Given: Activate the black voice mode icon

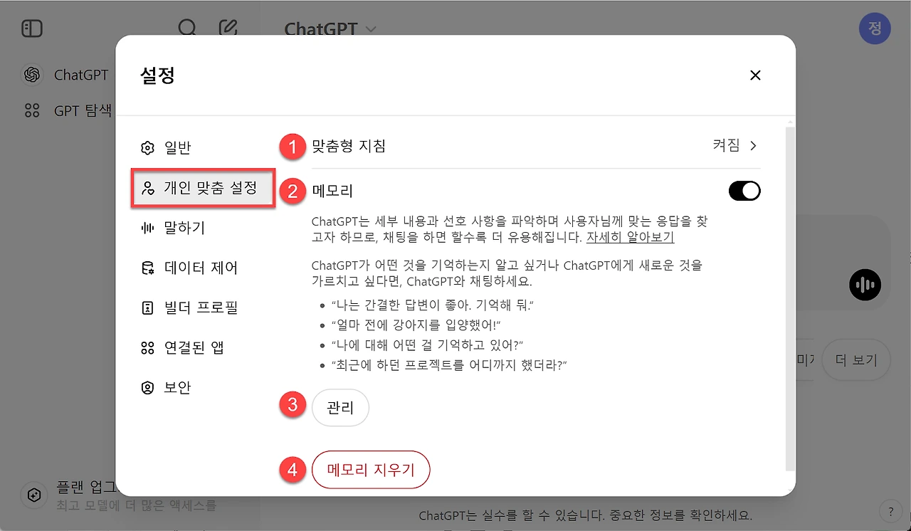Looking at the screenshot, I should pyautogui.click(x=865, y=285).
